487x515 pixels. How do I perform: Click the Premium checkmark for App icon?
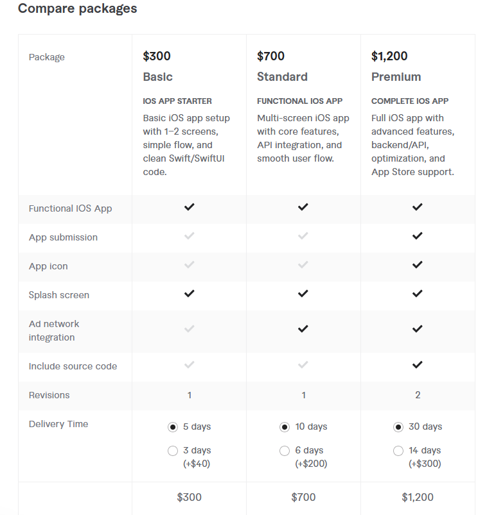[417, 265]
